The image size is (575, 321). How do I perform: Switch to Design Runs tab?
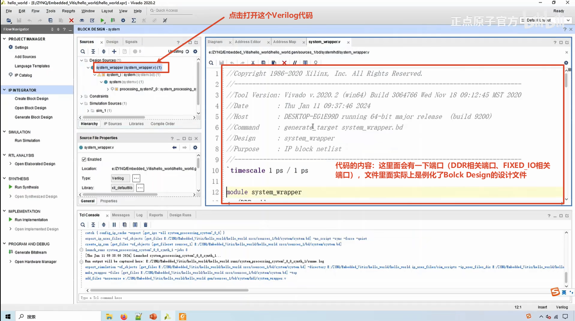pos(180,215)
